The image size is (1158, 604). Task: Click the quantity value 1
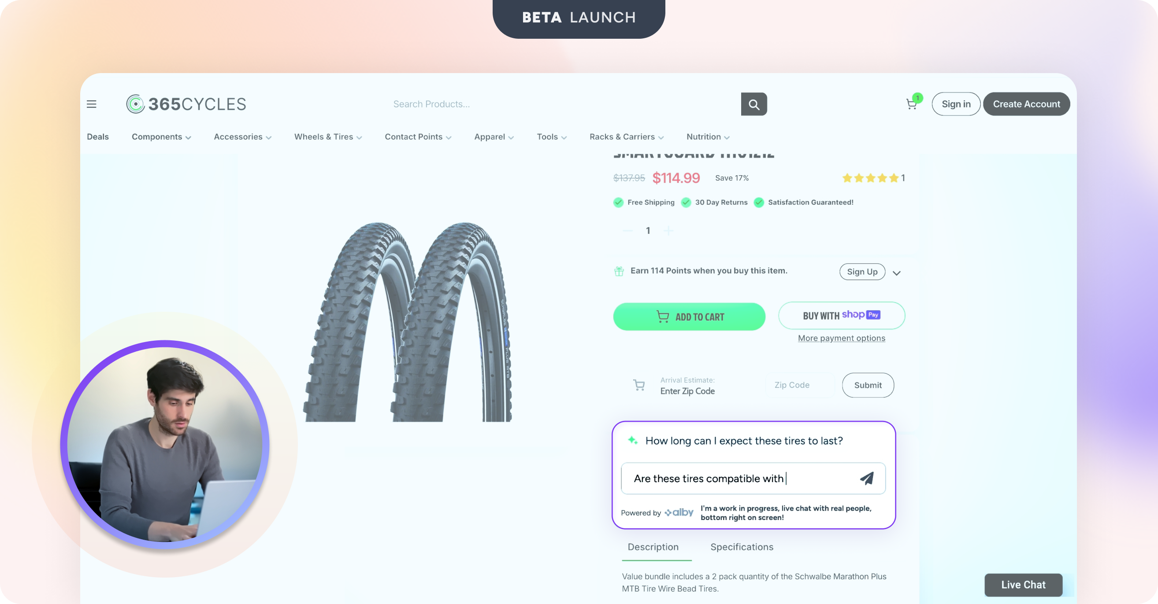coord(648,230)
